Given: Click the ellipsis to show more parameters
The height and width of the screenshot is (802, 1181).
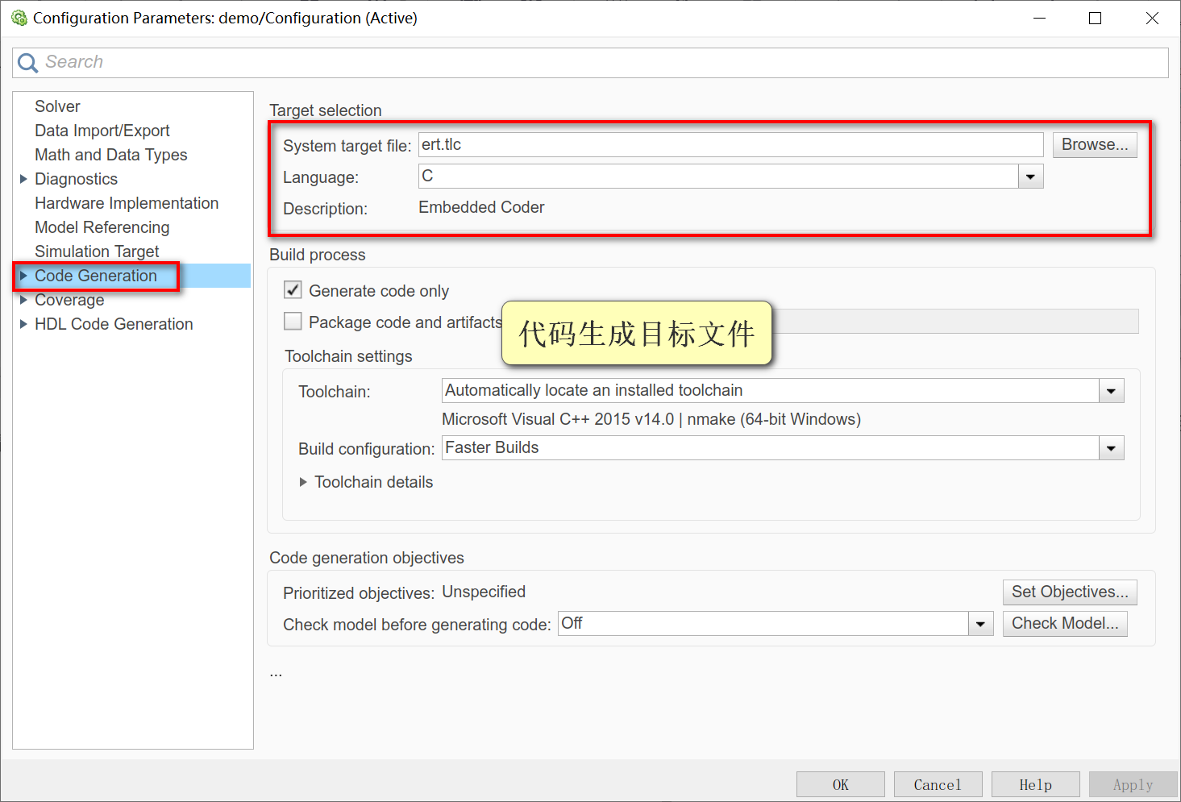Looking at the screenshot, I should [x=276, y=673].
